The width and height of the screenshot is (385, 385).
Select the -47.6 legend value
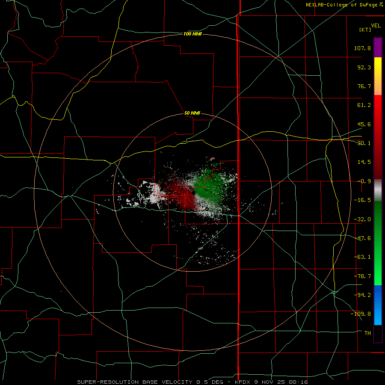tap(362, 238)
